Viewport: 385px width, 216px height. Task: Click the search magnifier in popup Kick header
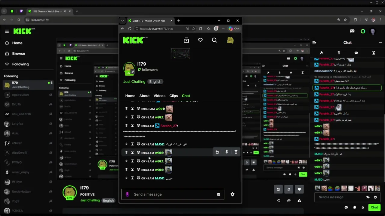point(214,40)
